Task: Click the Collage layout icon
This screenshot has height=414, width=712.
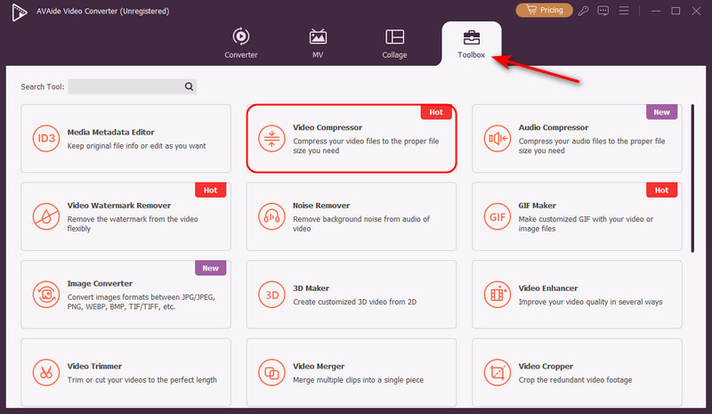Action: point(394,37)
